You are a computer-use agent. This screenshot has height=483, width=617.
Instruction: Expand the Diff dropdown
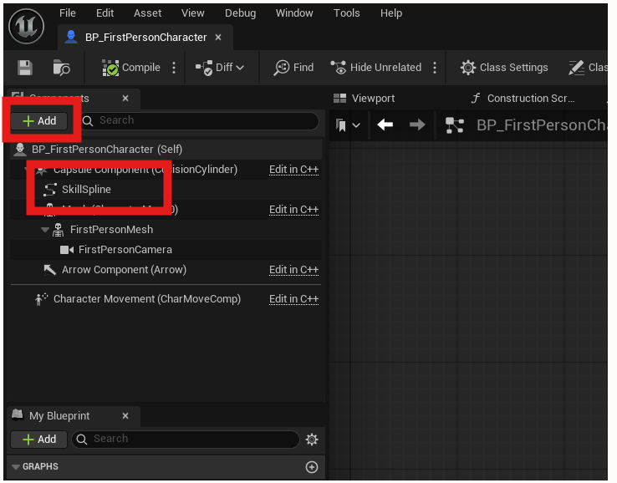(220, 68)
